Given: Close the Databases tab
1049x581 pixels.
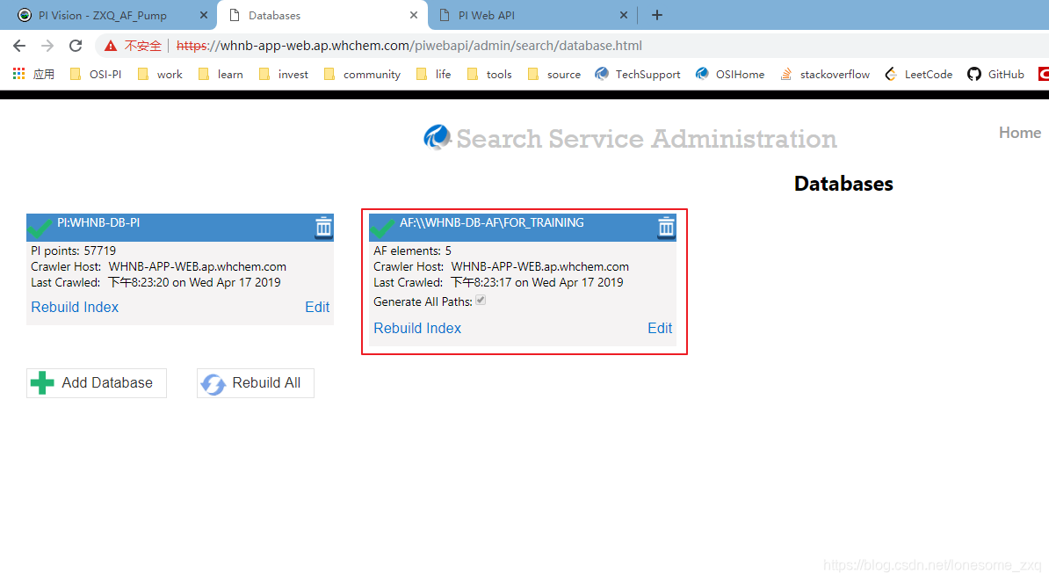Looking at the screenshot, I should (x=414, y=15).
